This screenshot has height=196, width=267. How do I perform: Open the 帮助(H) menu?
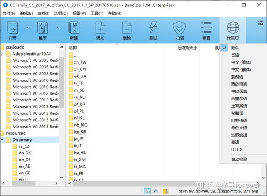pos(115,13)
